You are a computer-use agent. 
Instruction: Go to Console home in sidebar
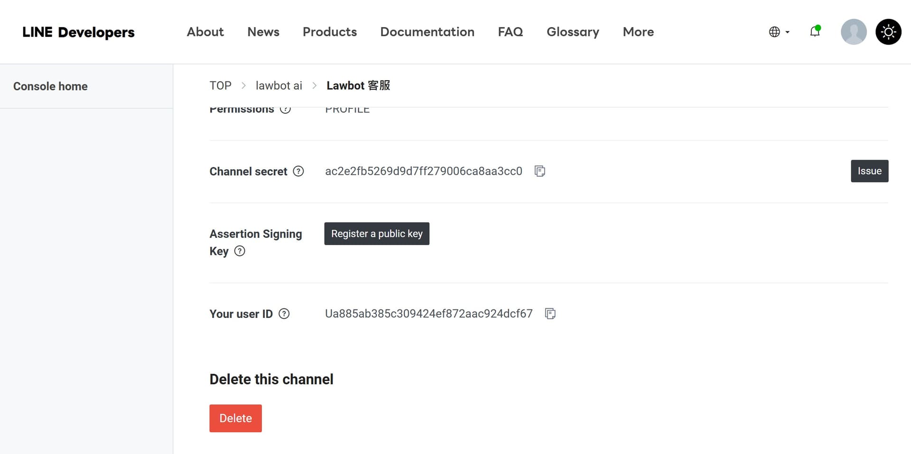[x=50, y=86]
